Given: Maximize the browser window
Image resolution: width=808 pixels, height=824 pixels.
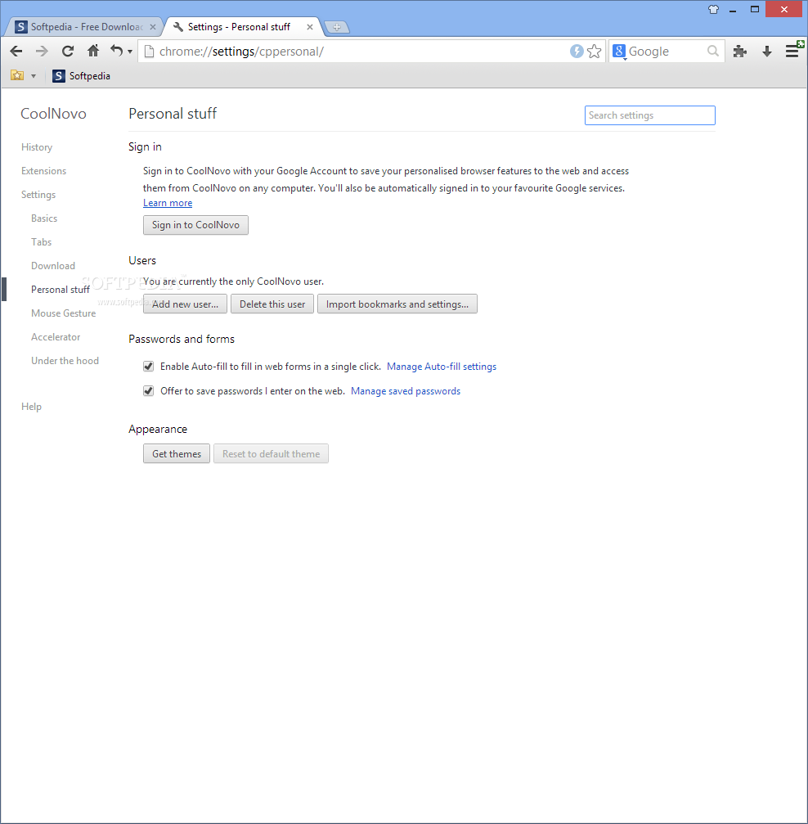Looking at the screenshot, I should (x=755, y=10).
